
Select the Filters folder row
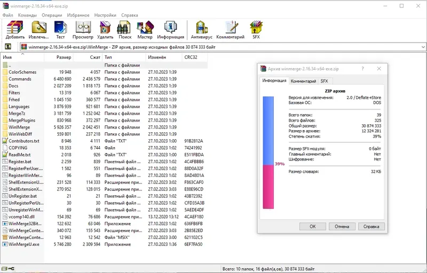104,93
